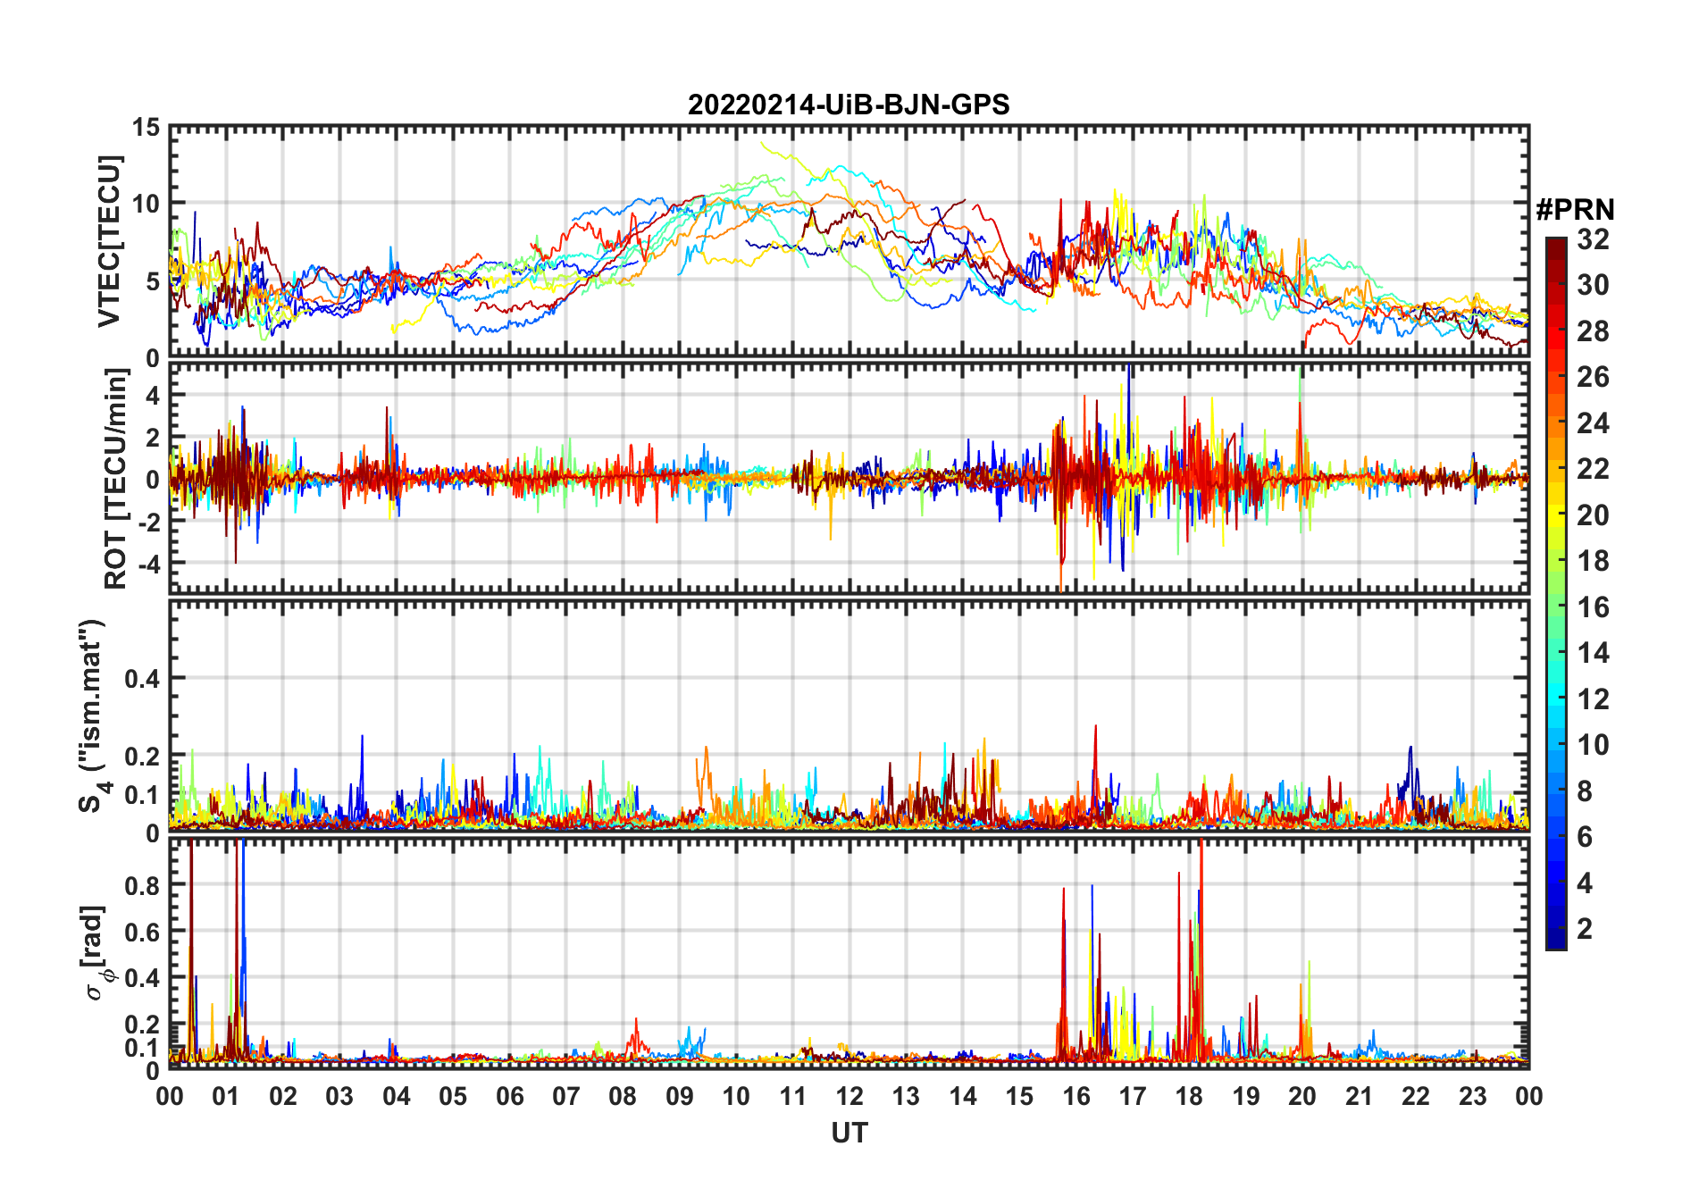Click the UT x-axis label
This screenshot has width=1699, height=1188.
[849, 1134]
